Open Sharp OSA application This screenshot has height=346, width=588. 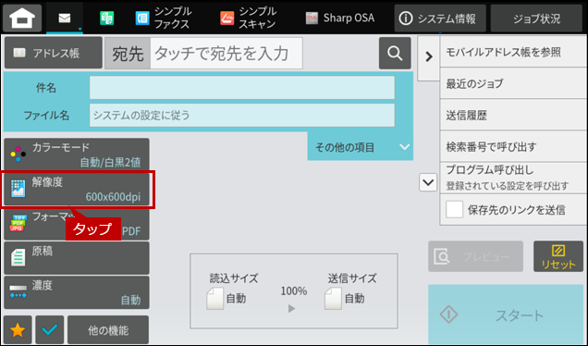339,18
